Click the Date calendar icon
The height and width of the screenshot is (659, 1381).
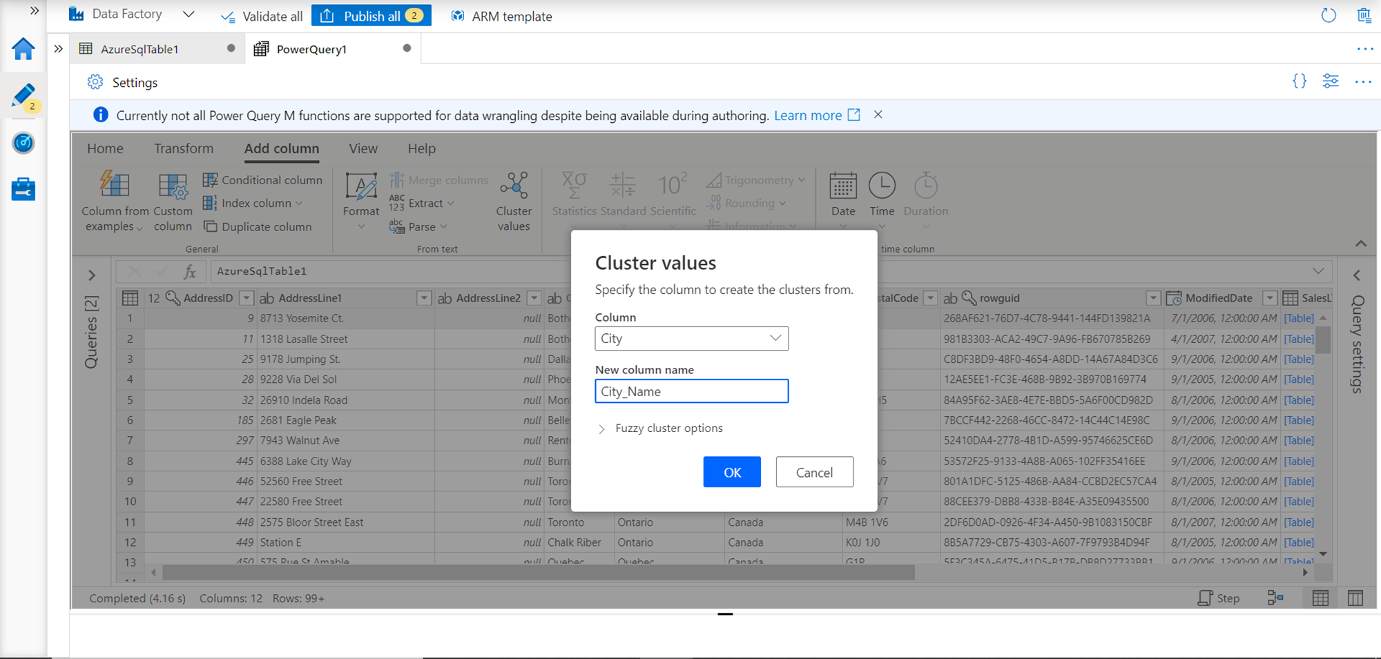(843, 186)
